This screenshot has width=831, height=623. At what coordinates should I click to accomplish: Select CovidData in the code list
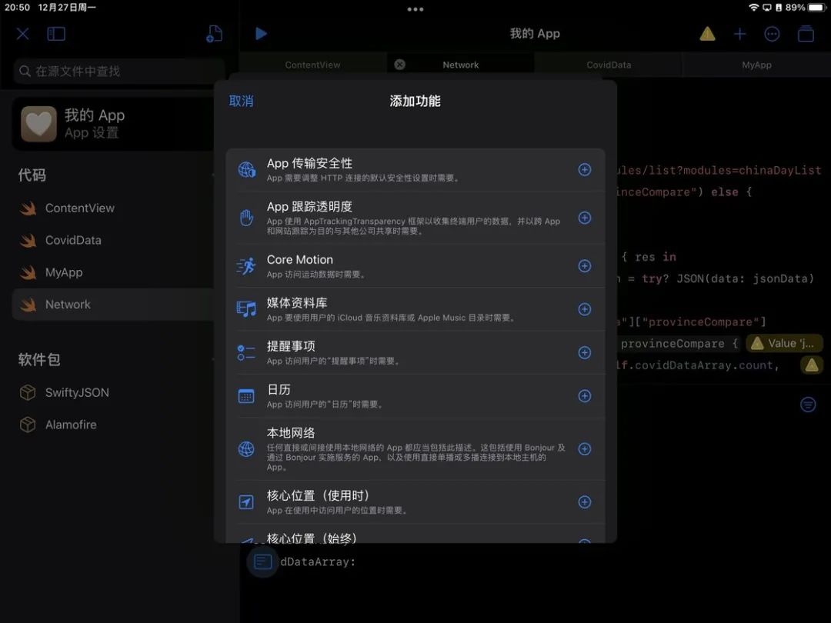tap(113, 240)
